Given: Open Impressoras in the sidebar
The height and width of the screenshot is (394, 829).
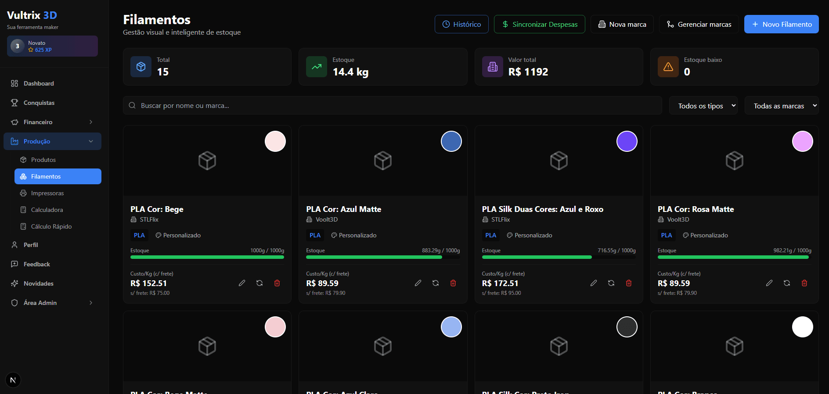Looking at the screenshot, I should (x=47, y=193).
